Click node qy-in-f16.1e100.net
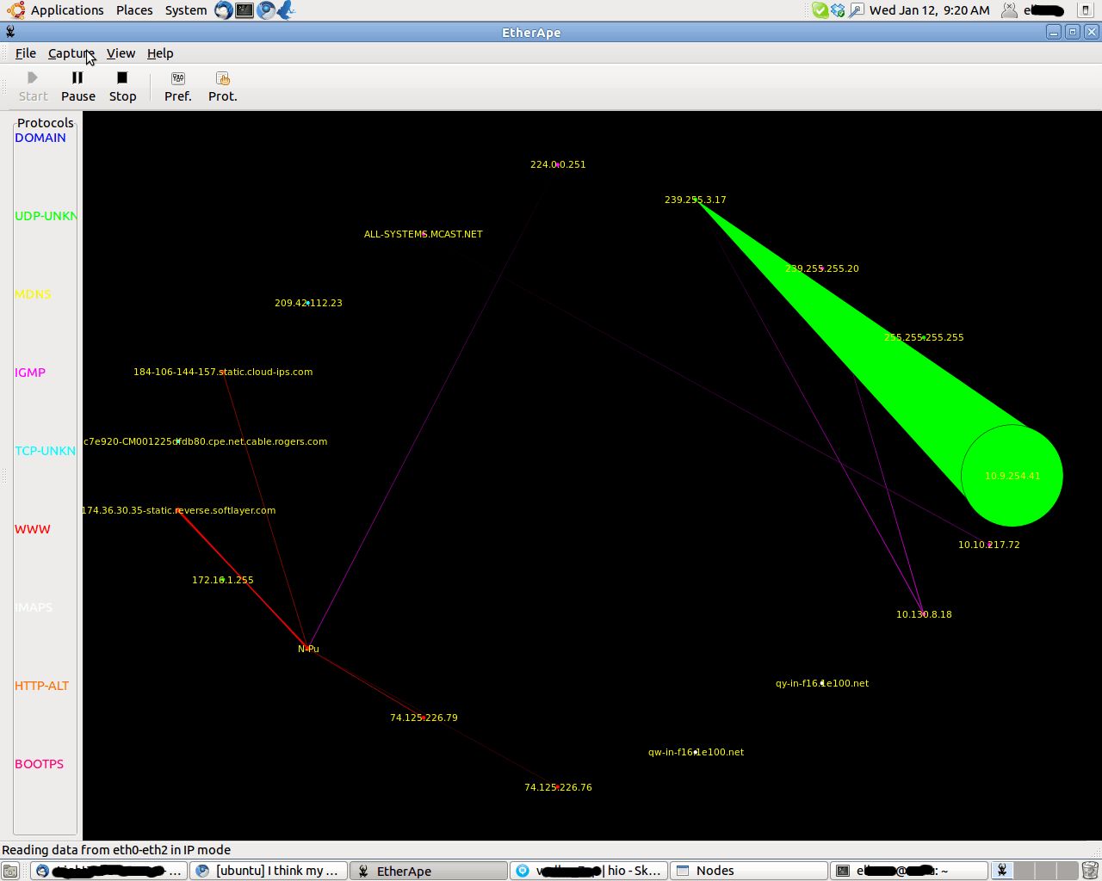 (x=822, y=683)
